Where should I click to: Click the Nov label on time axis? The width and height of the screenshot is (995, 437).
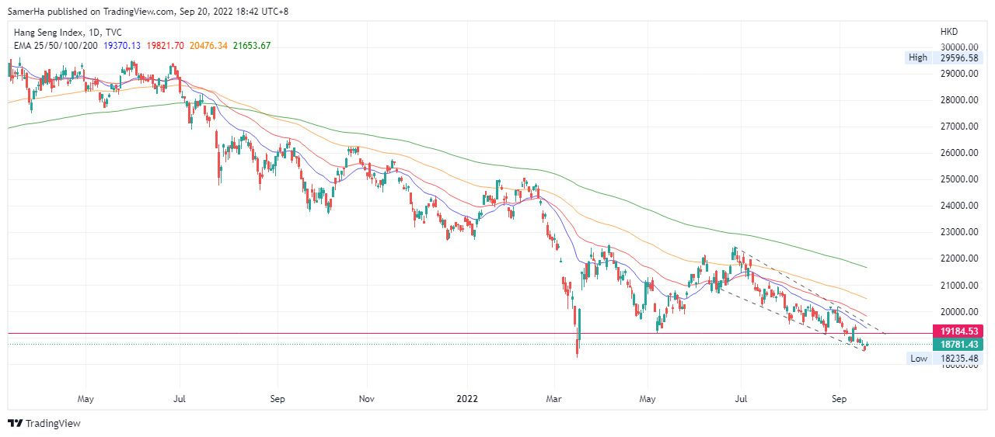[x=368, y=400]
